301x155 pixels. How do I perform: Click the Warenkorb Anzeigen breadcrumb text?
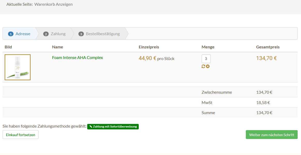53,4
